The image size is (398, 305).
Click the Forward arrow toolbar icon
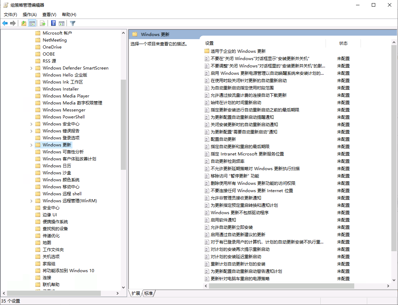pos(13,23)
